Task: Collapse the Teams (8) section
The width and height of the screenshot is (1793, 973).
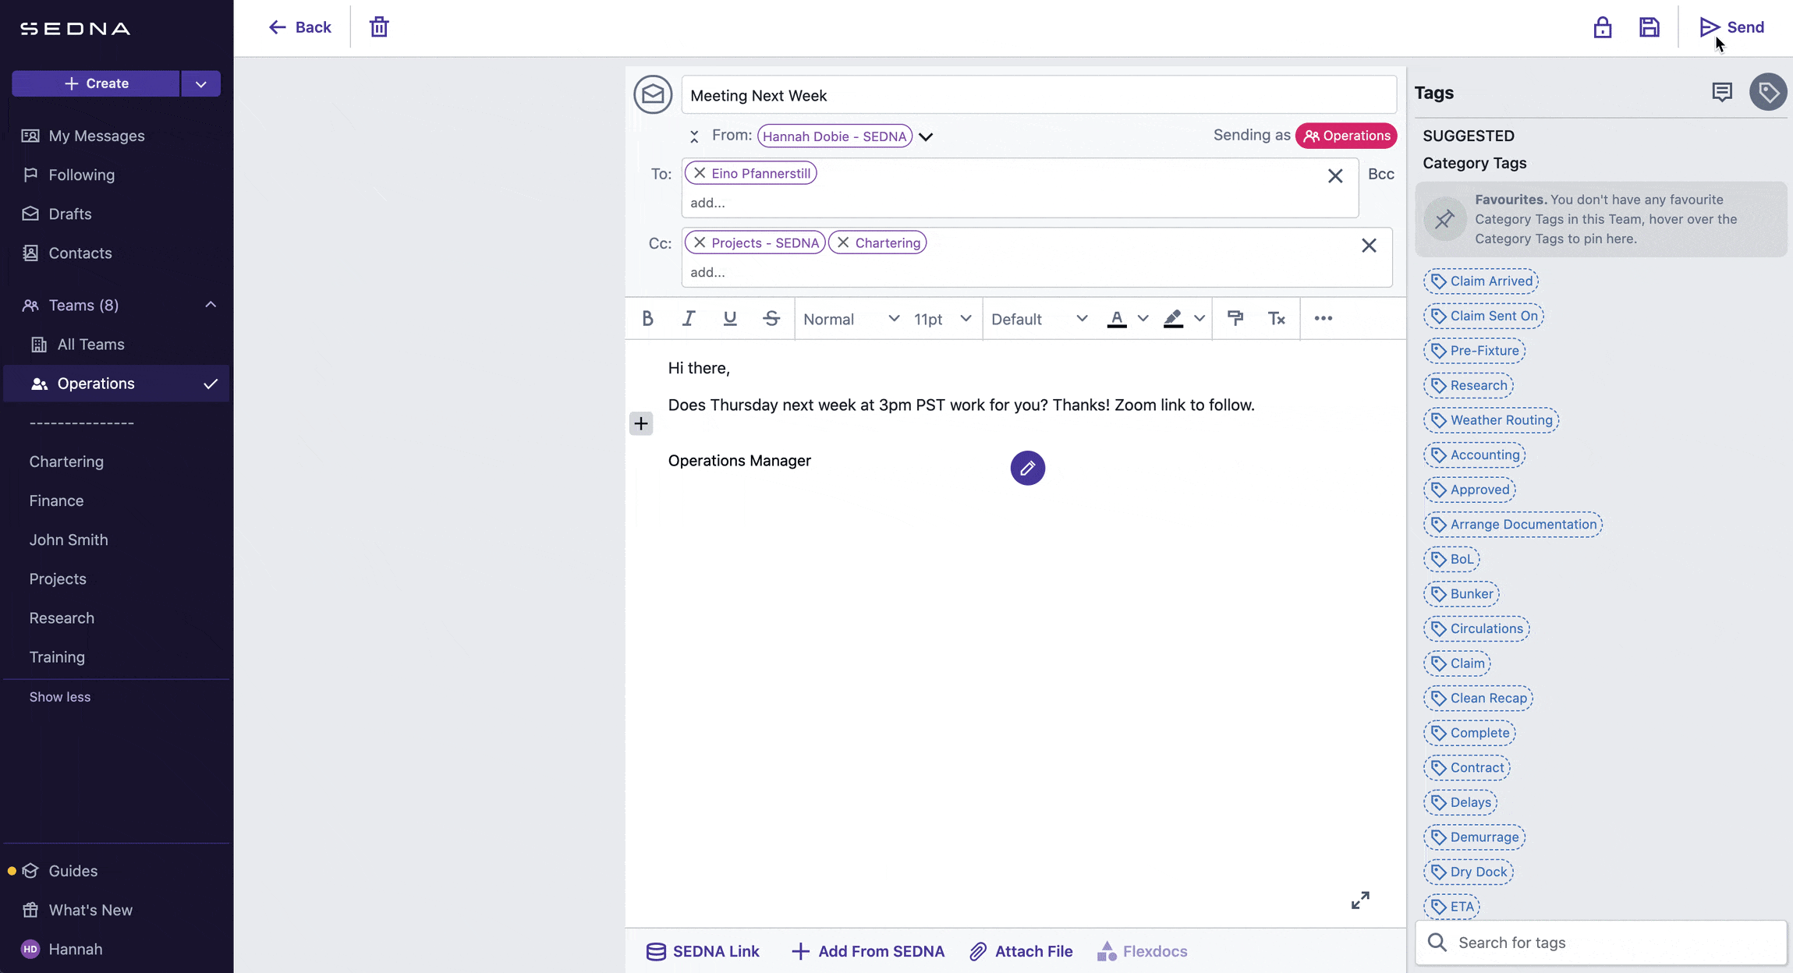Action: (211, 305)
